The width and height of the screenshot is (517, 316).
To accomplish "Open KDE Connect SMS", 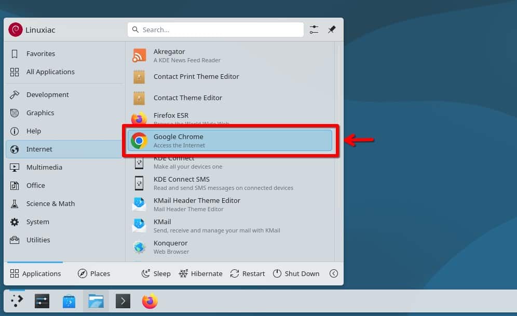I will pyautogui.click(x=230, y=183).
